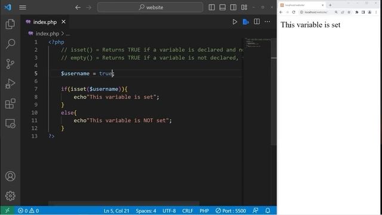Go back in VS Code navigation
The image size is (382, 215).
click(78, 8)
